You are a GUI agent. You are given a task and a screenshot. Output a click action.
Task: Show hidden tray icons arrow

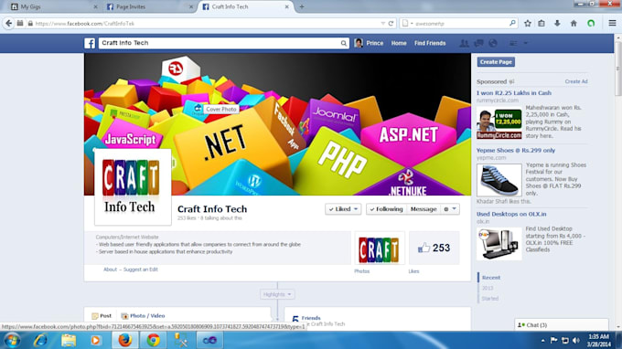(x=542, y=340)
